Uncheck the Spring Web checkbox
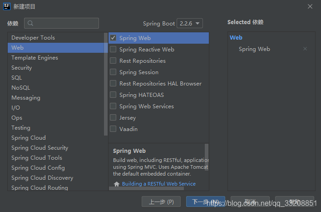This screenshot has height=212, width=321. 113,38
